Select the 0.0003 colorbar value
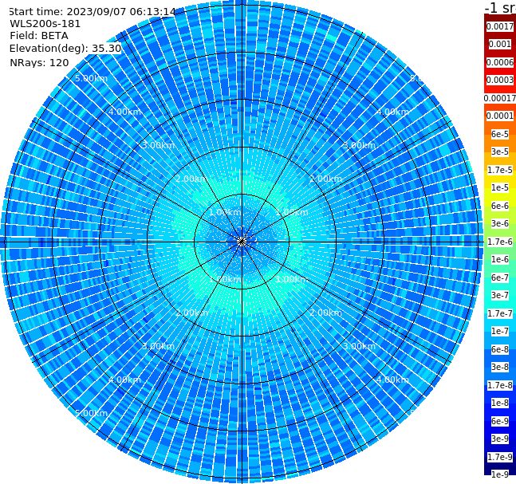Image resolution: width=516 pixels, height=484 pixels. pos(500,80)
